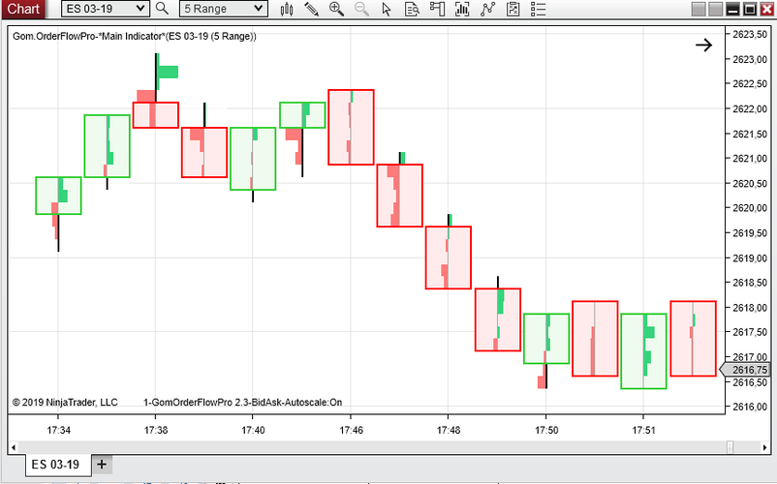Image resolution: width=777 pixels, height=484 pixels.
Task: Click the scrollbar left arrow
Action: pyautogui.click(x=14, y=447)
